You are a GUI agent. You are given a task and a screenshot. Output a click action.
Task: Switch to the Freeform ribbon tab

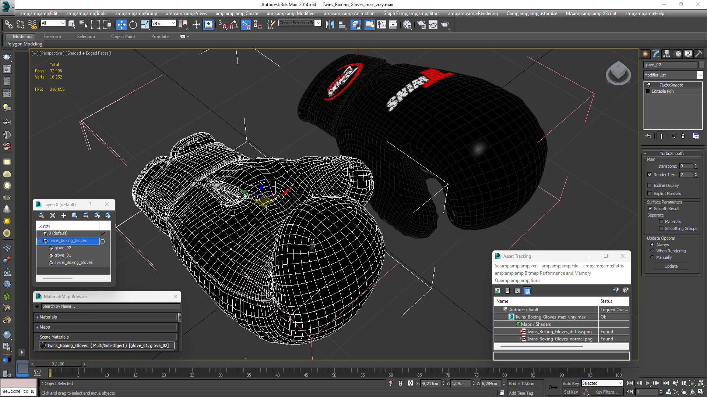[x=52, y=36]
